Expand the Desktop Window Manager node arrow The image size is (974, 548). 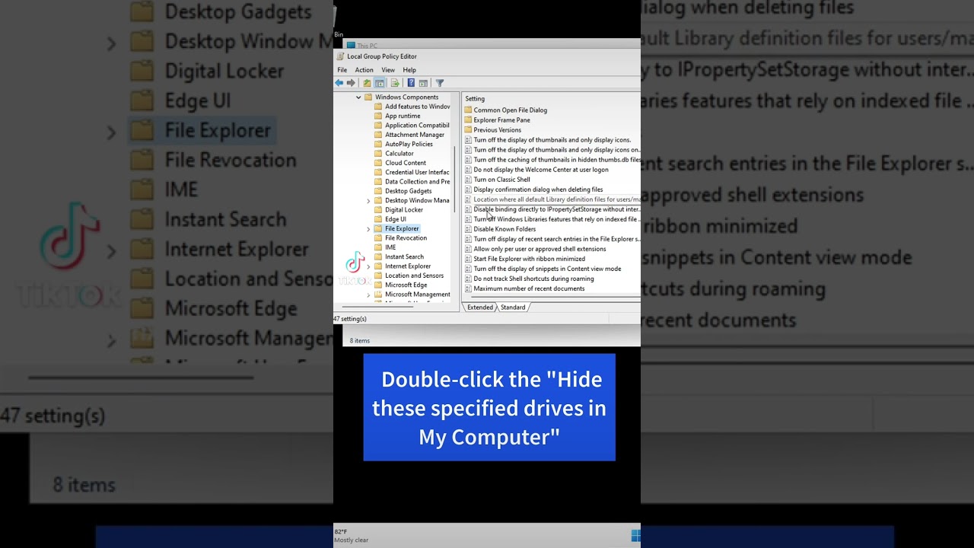368,201
